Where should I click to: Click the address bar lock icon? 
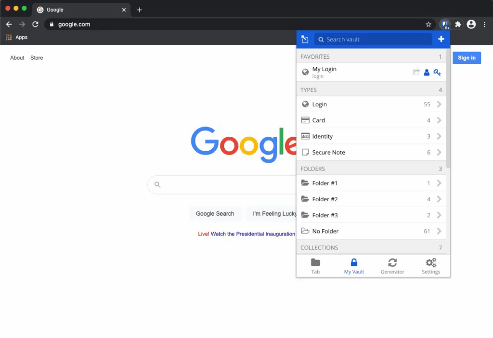(52, 24)
